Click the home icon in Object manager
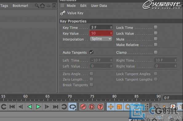The width and height of the screenshot is (183, 121). click(x=42, y=6)
